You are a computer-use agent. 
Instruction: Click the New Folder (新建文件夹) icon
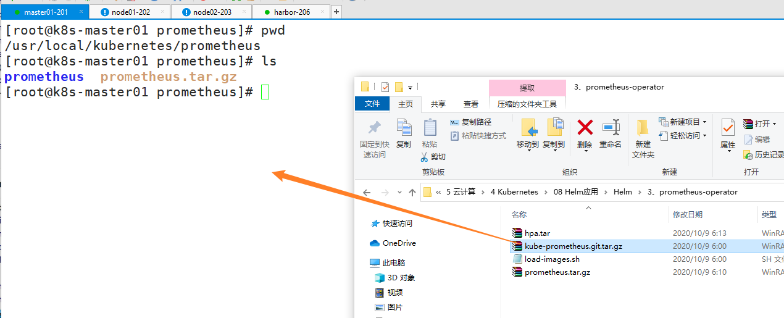643,128
